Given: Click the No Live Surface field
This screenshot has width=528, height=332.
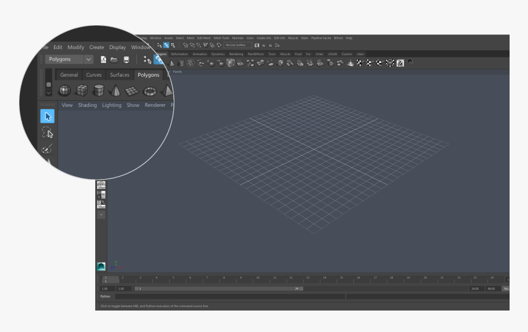Looking at the screenshot, I should [238, 45].
